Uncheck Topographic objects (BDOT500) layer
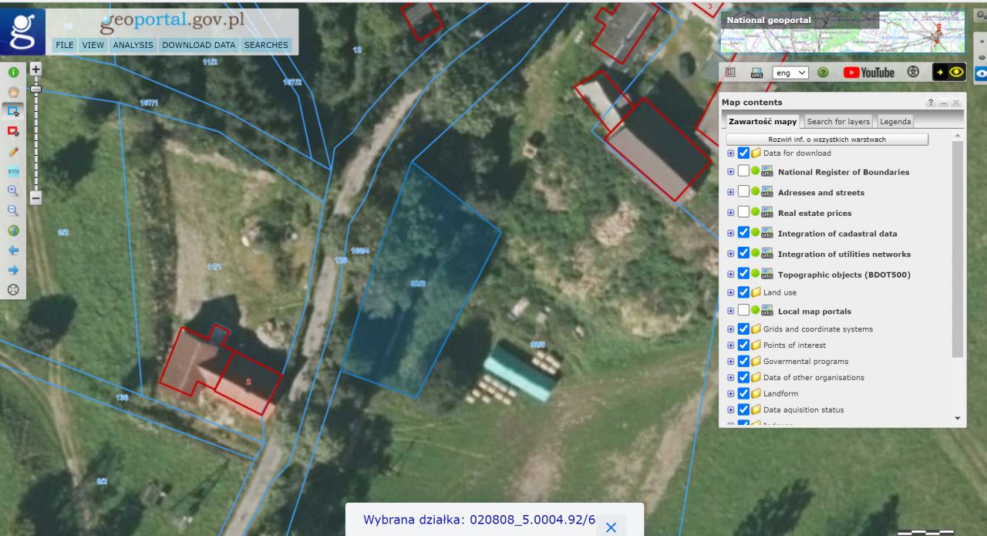Viewport: 987px width, 536px height. (x=744, y=273)
